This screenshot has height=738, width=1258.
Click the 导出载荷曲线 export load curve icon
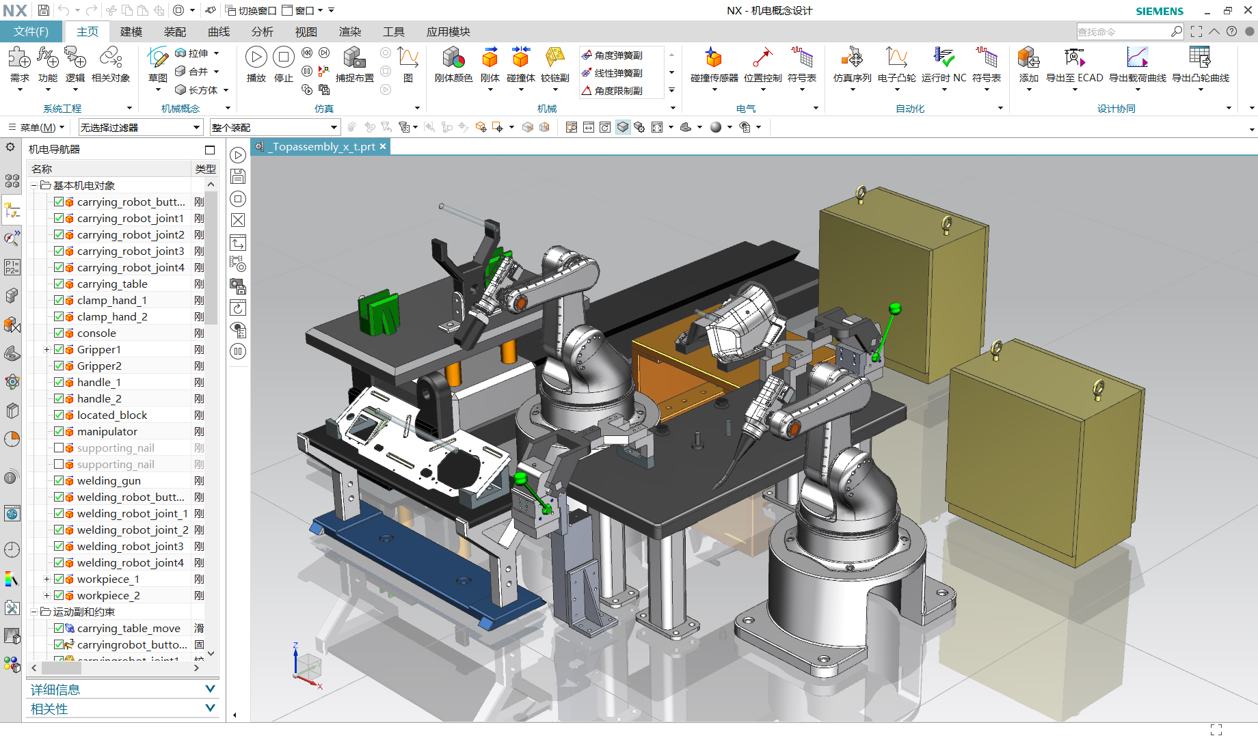click(x=1137, y=57)
